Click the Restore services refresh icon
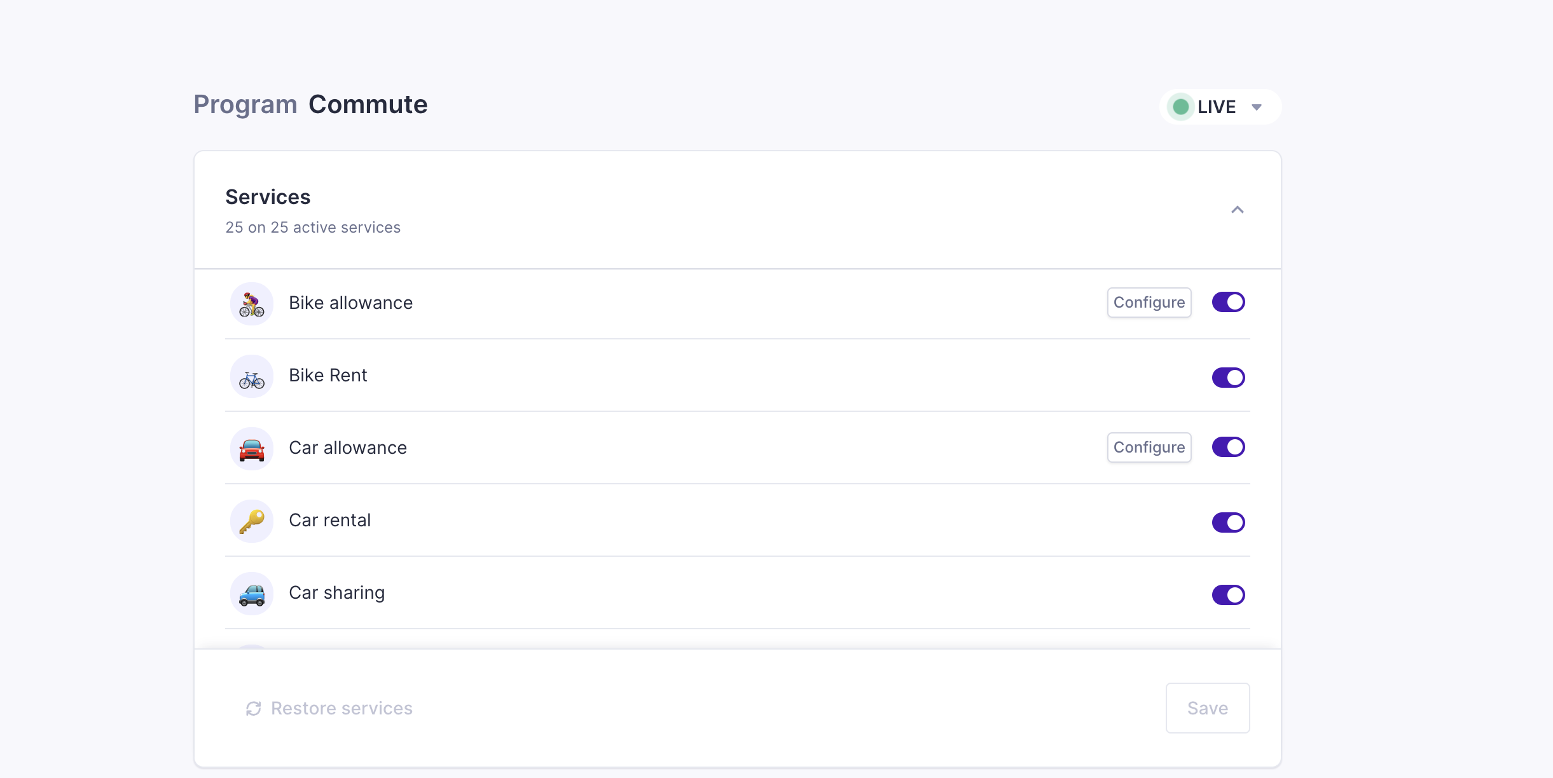1553x778 pixels. [x=253, y=708]
